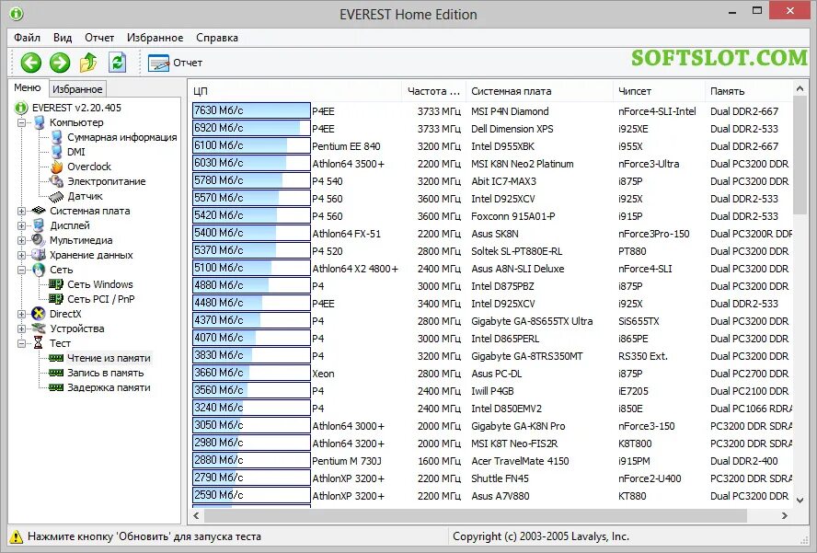Click the vertical scrollbar up arrow

pos(800,89)
